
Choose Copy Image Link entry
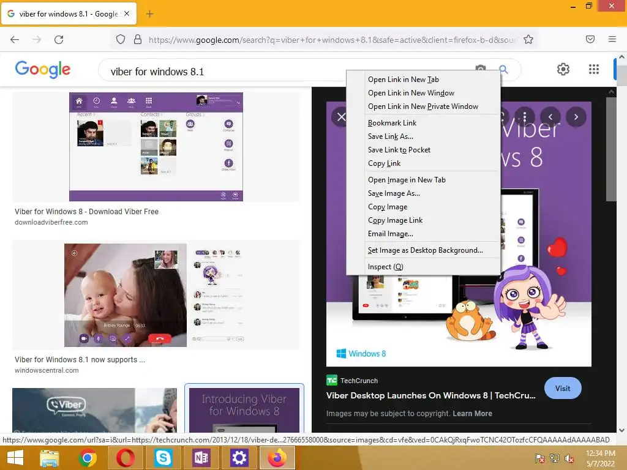[x=423, y=220]
